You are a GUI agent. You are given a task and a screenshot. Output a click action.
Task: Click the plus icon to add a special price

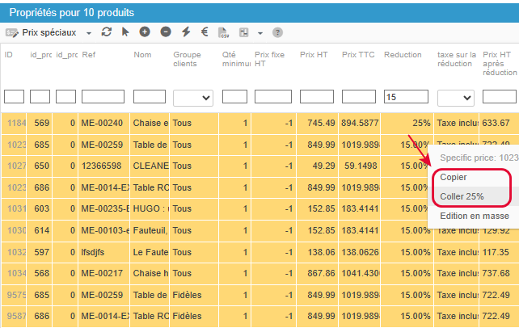click(145, 32)
